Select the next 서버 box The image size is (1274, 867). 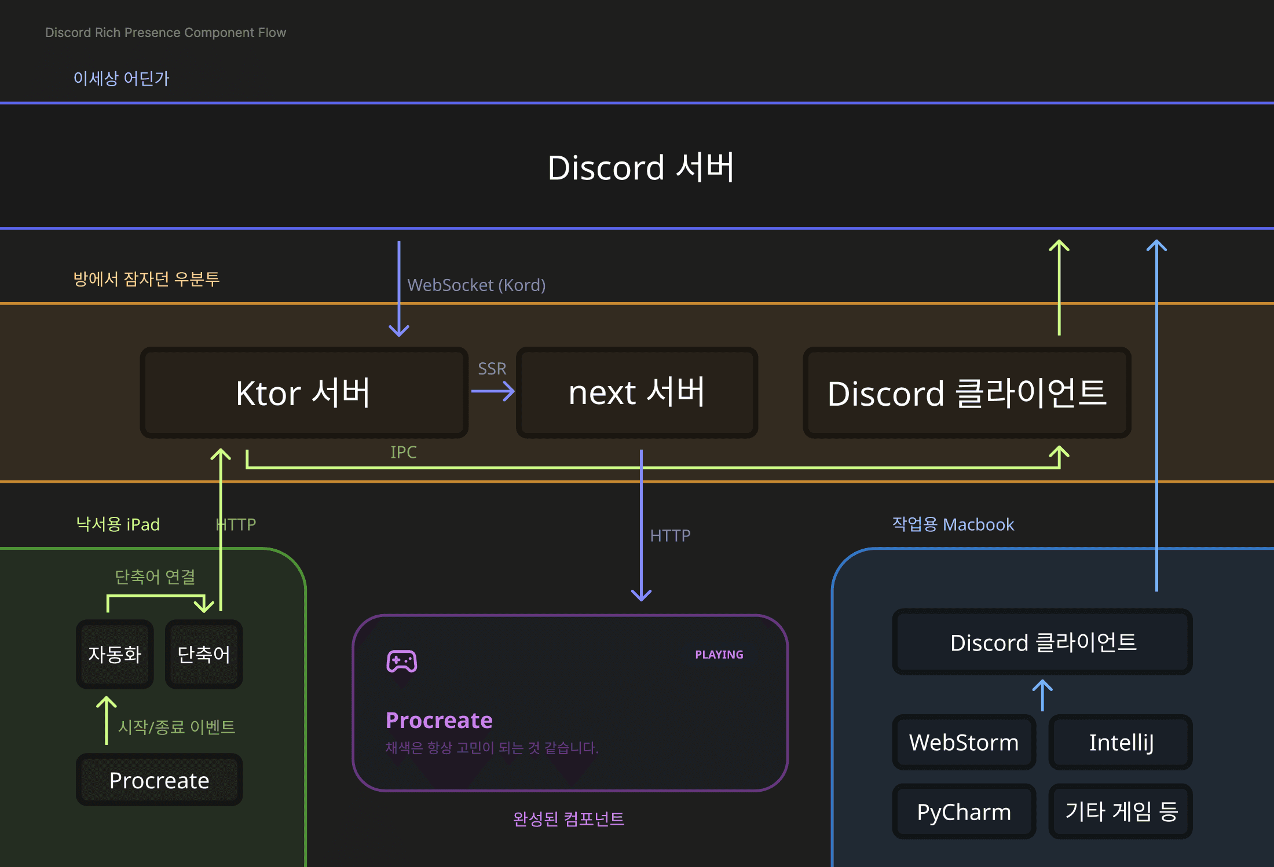(636, 392)
